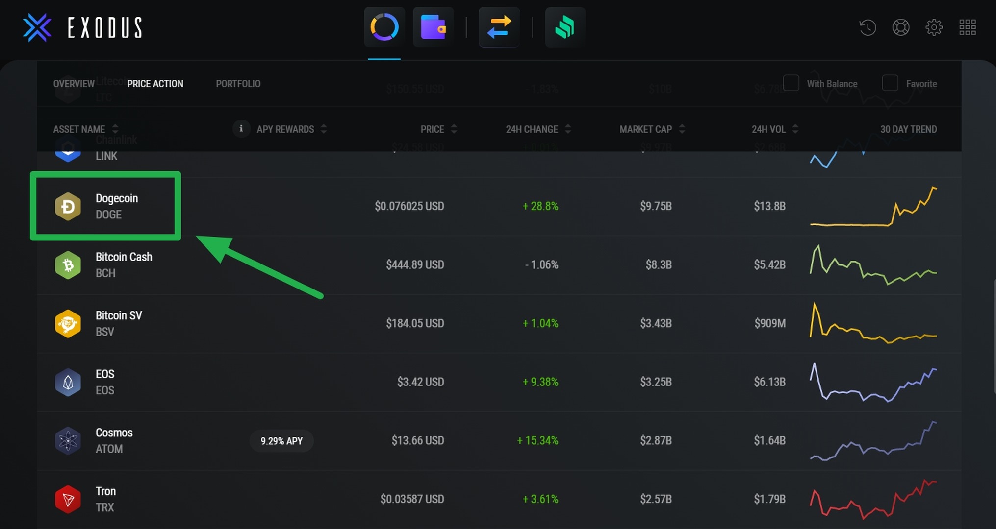Open the Exchange arrows icon
996x529 pixels.
pyautogui.click(x=499, y=27)
